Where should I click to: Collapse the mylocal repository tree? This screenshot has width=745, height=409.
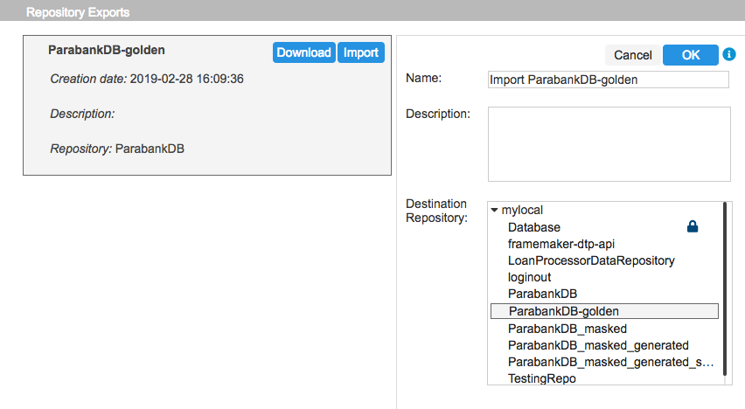494,210
